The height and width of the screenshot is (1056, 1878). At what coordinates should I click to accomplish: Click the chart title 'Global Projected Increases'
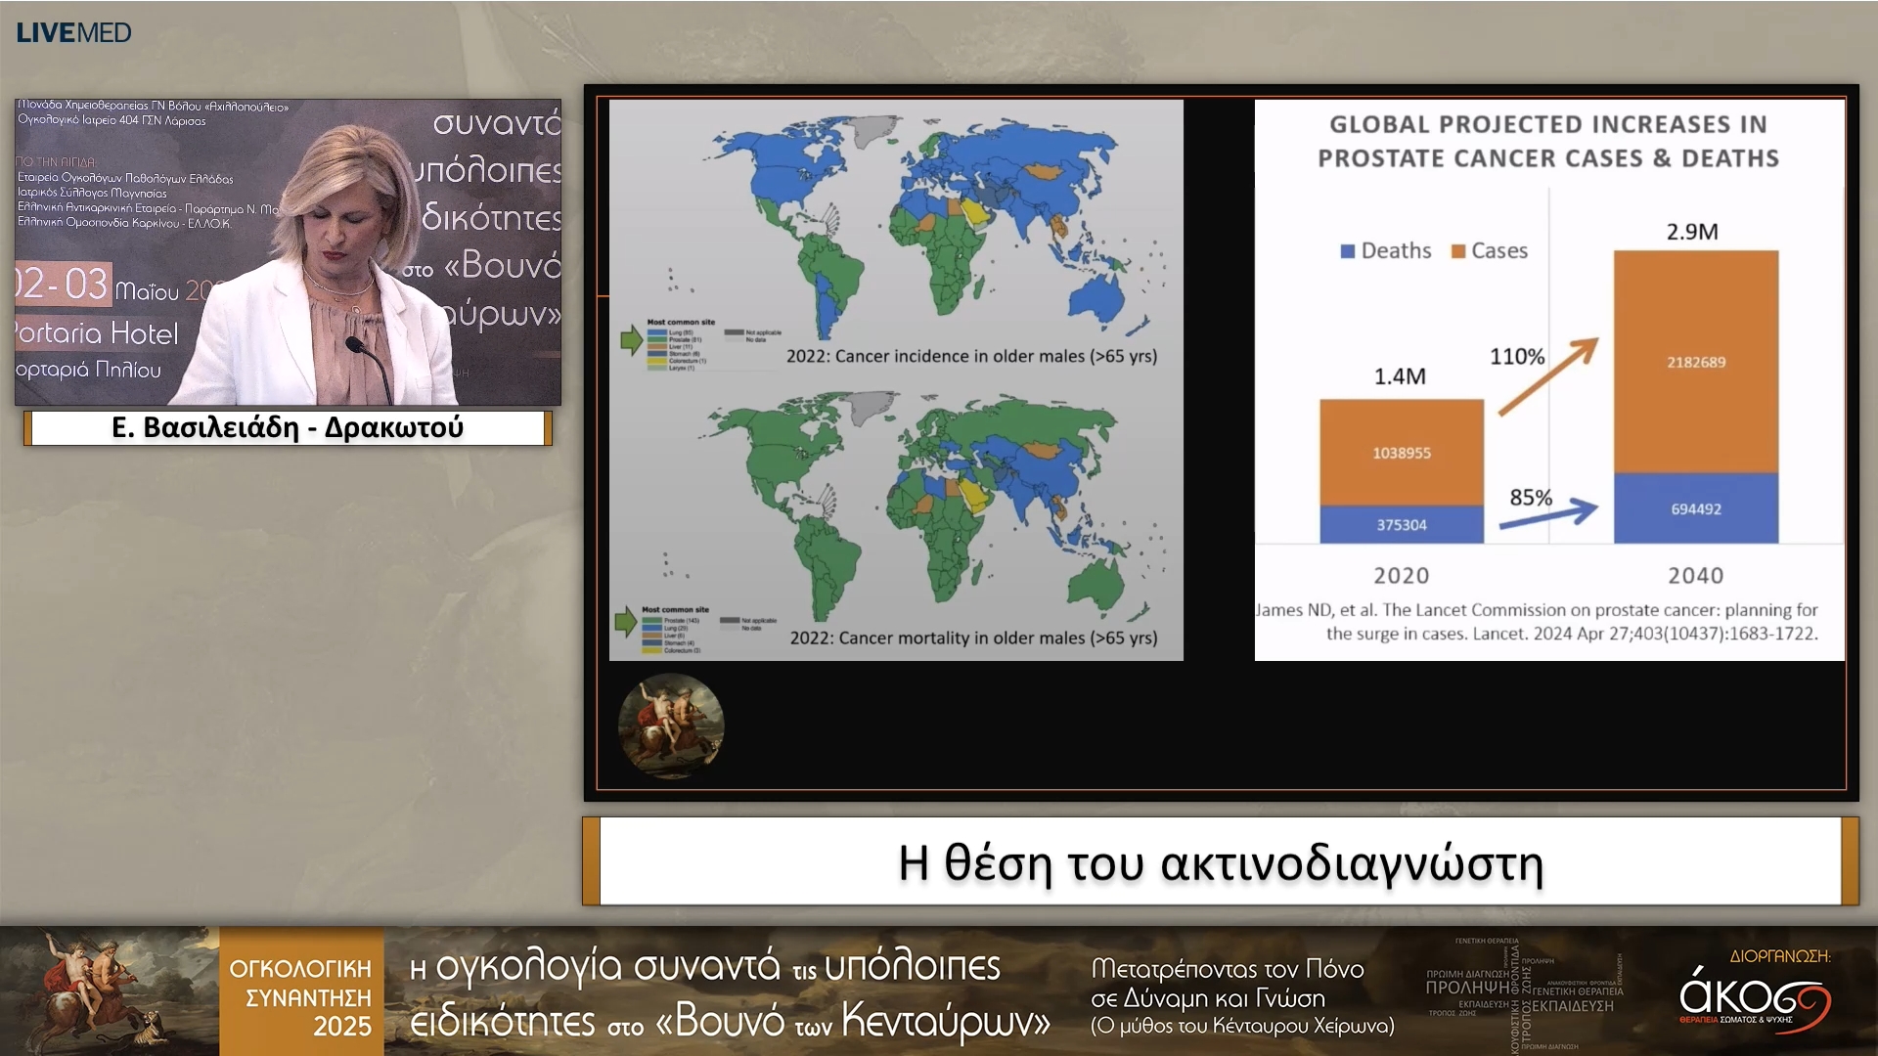coord(1548,141)
